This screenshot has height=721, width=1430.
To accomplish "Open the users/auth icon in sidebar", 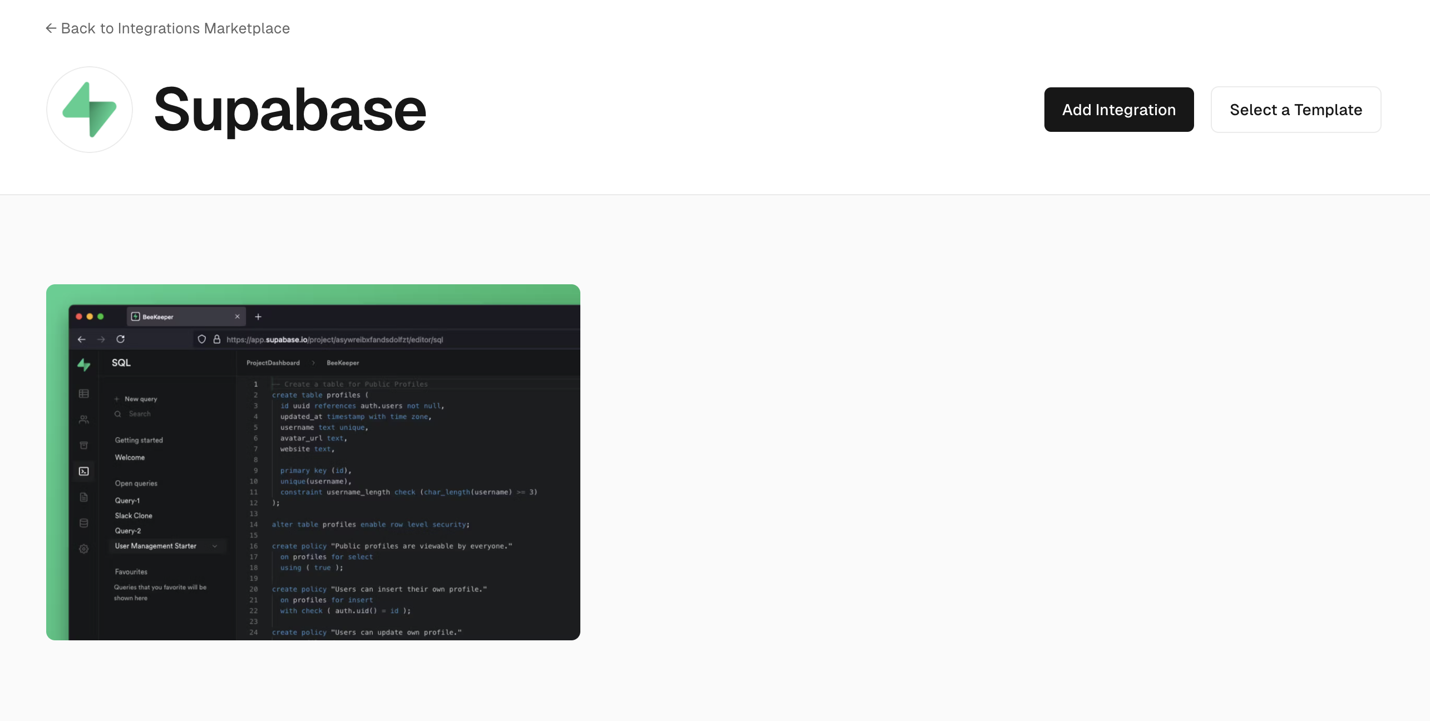I will pos(84,419).
